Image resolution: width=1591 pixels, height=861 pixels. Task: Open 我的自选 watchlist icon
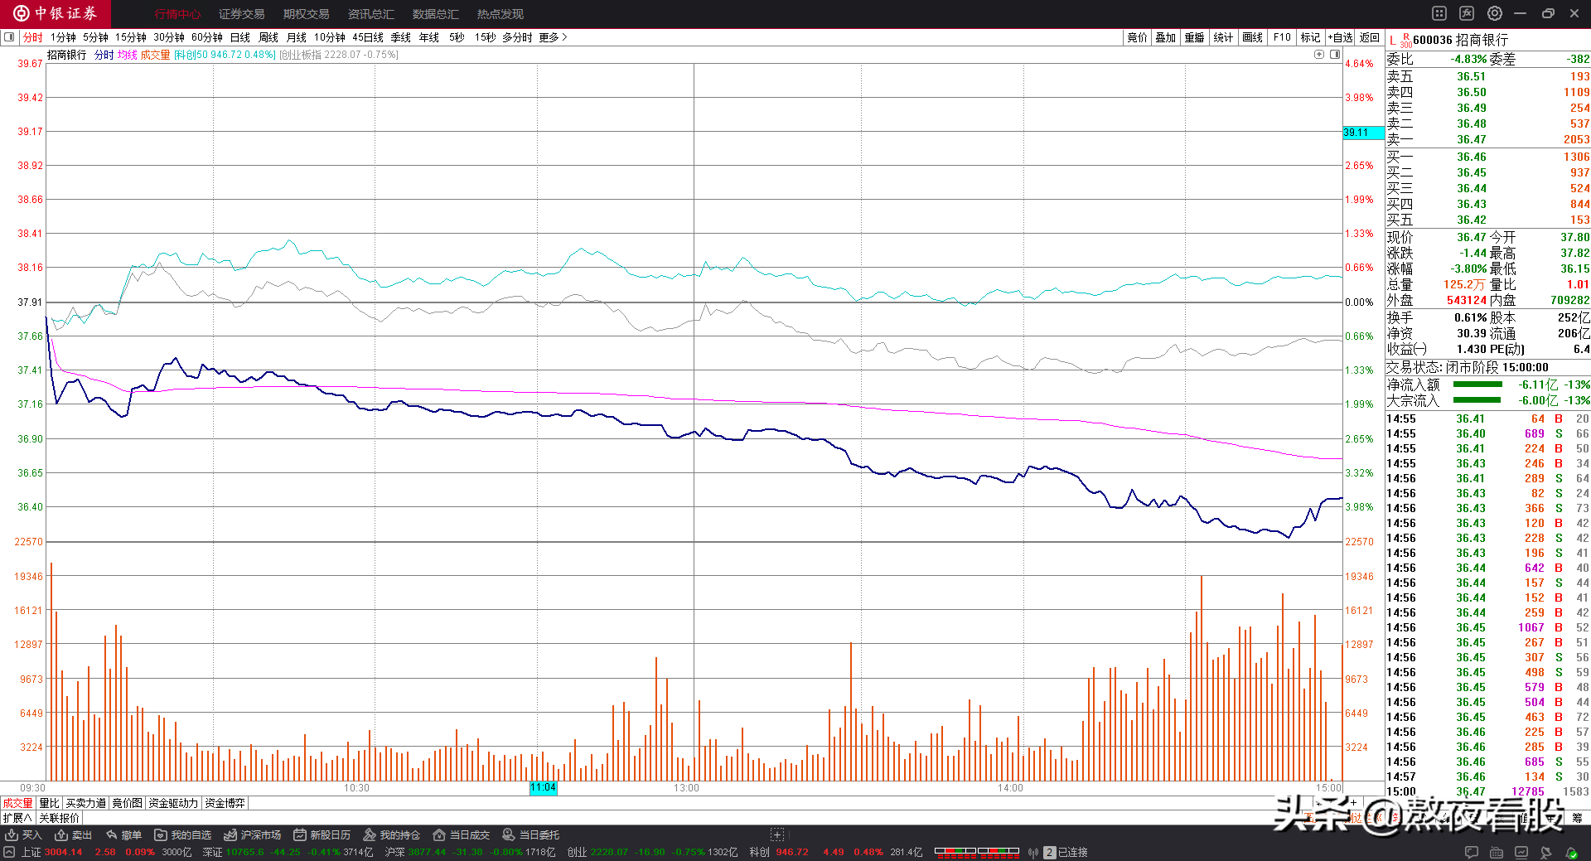point(161,834)
